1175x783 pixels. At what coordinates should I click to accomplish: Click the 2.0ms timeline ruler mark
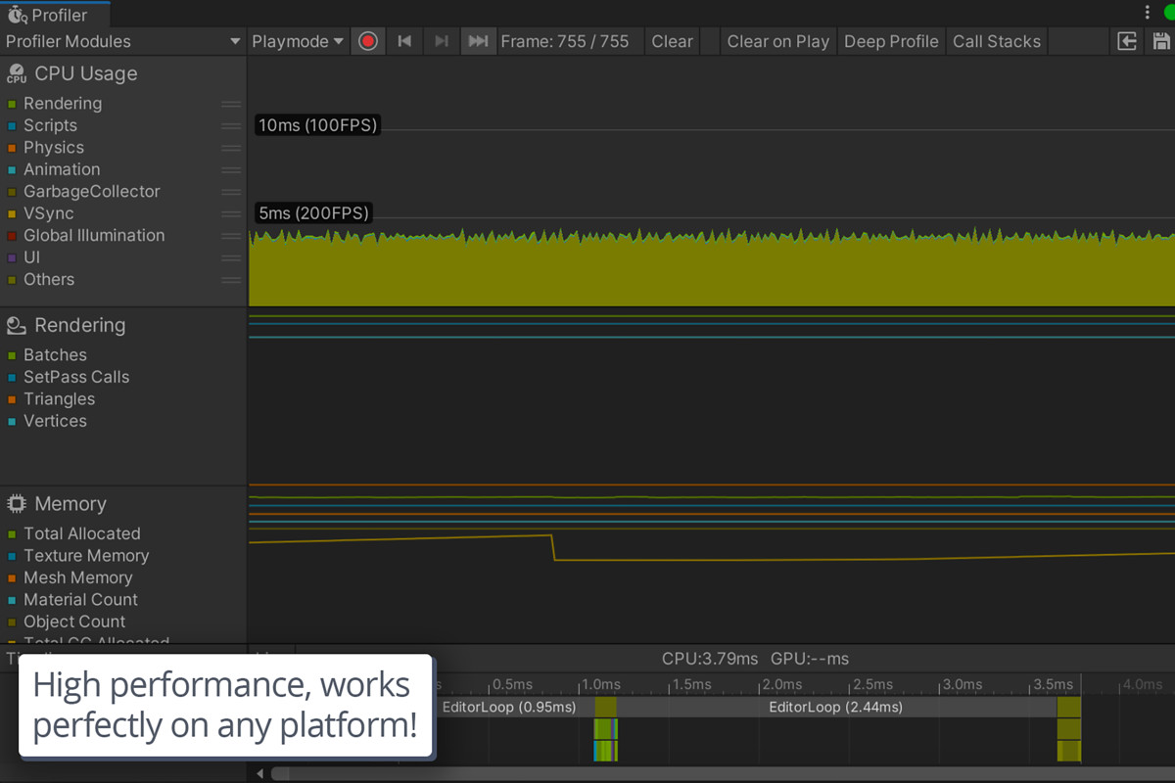781,684
